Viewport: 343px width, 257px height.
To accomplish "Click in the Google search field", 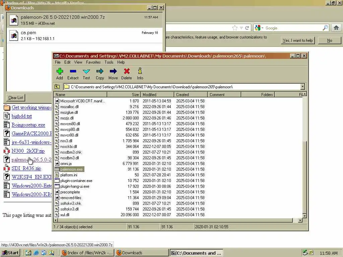I will [x=293, y=28].
